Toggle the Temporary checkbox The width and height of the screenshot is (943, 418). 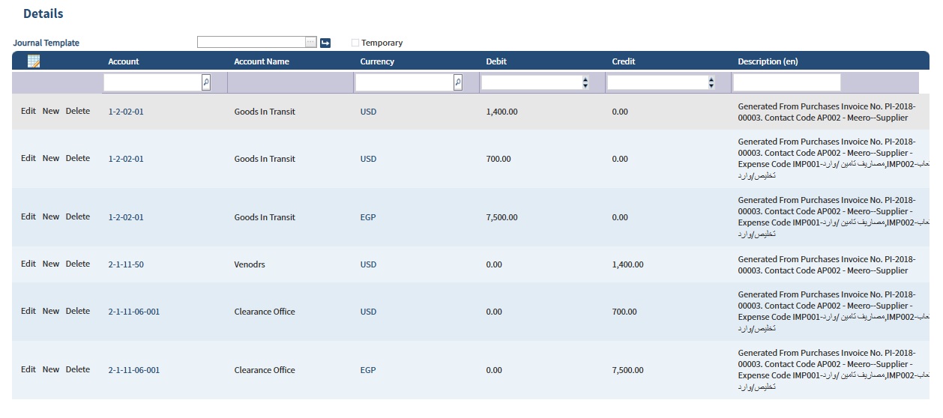coord(355,43)
